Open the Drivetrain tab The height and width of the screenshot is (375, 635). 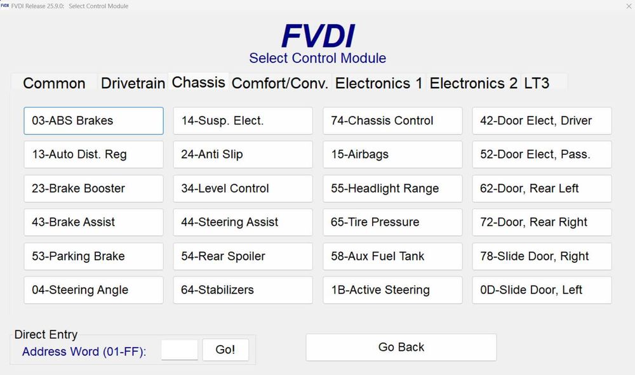133,83
